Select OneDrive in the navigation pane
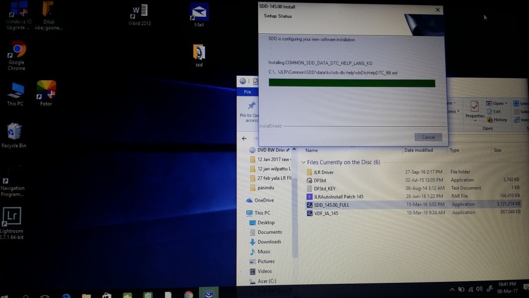The width and height of the screenshot is (529, 298). pyautogui.click(x=260, y=200)
